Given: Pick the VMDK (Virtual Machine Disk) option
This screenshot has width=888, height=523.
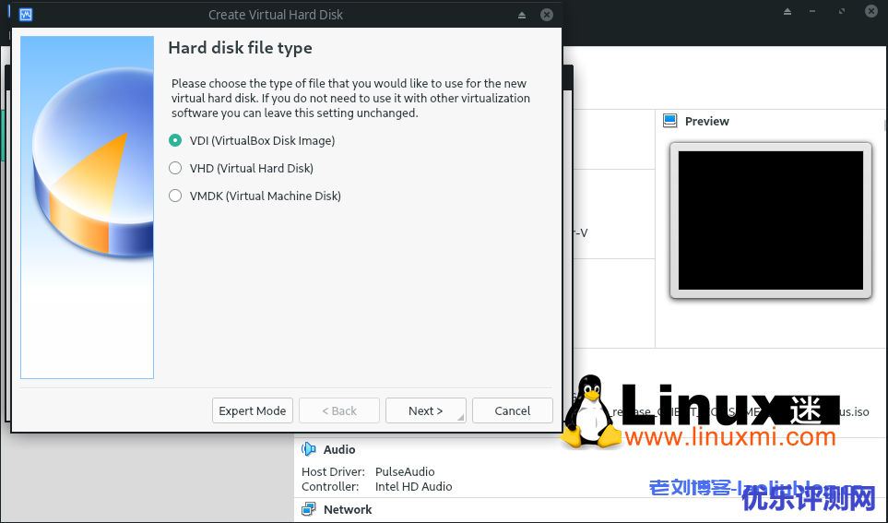Looking at the screenshot, I should pos(175,196).
